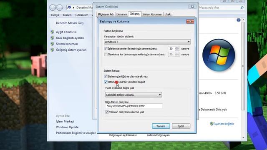Go back with the round back arrow button
267x150 pixels.
point(53,7)
